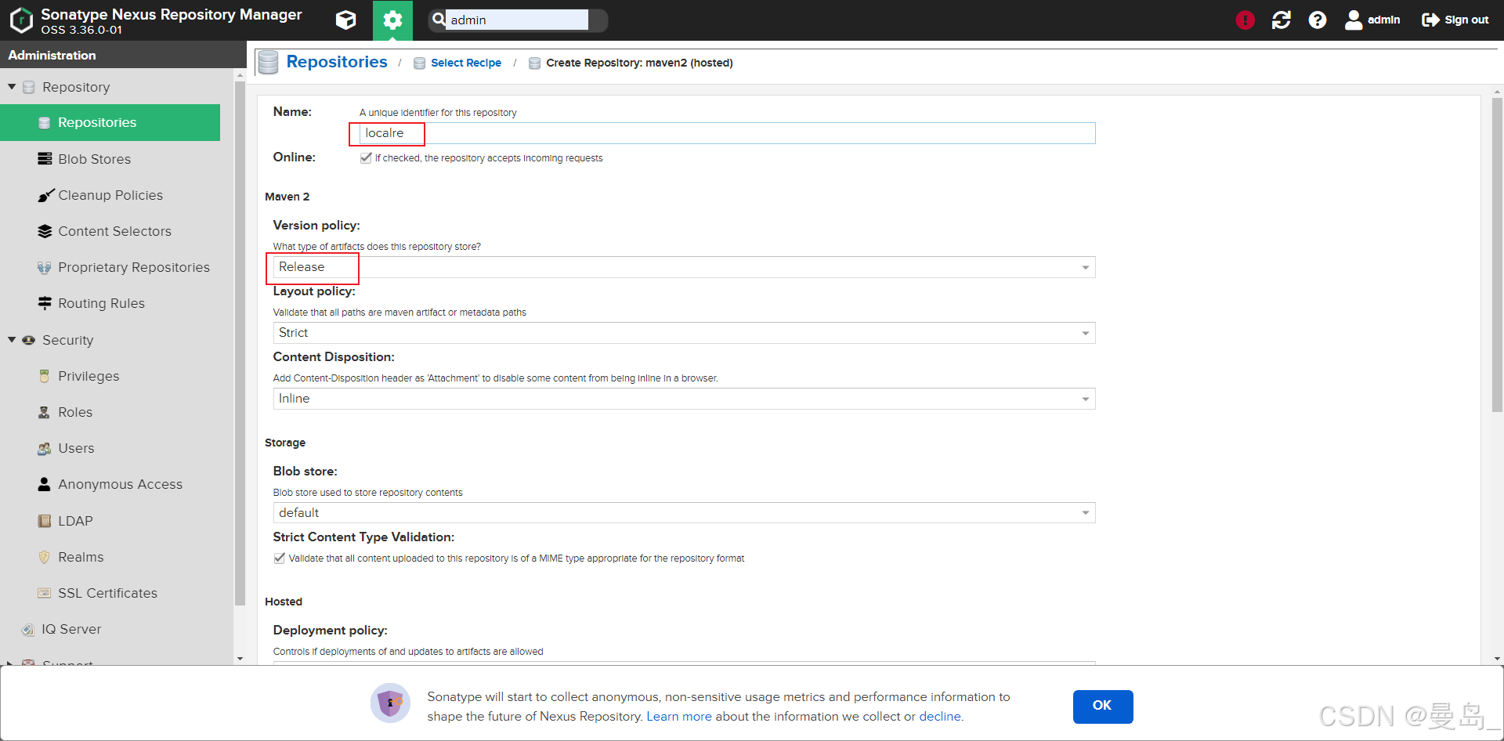Click the Sign out label
The image size is (1504, 741).
[1466, 20]
